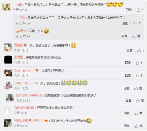Reply to the 12:17 河池终于有高铁了 comment

128,75
